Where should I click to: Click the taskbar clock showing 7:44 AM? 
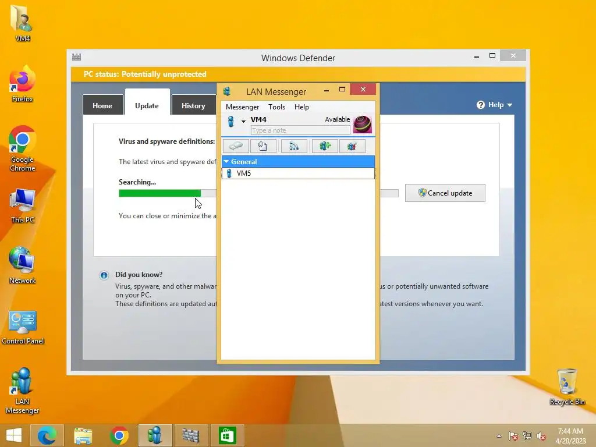point(570,436)
